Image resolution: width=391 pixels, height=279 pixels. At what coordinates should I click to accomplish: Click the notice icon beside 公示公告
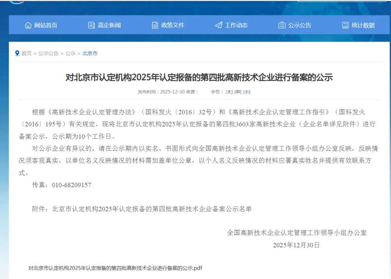pos(282,25)
